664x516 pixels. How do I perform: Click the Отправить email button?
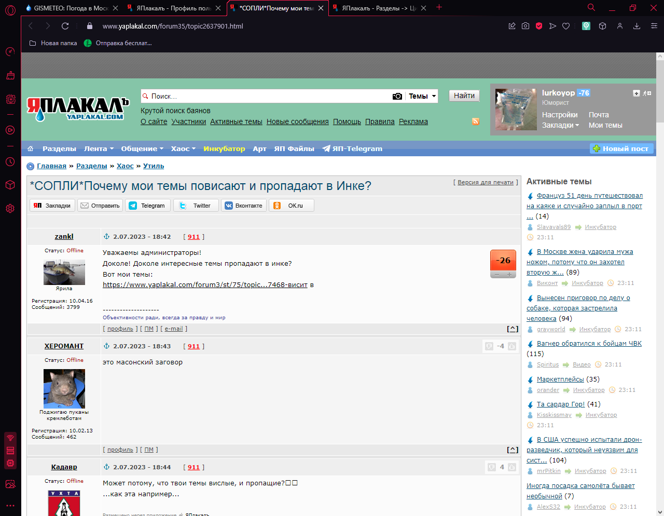click(x=100, y=206)
